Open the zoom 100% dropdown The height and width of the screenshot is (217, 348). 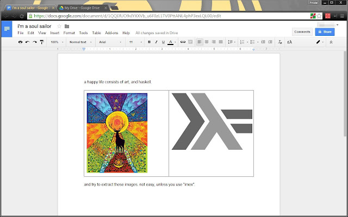[x=57, y=42]
